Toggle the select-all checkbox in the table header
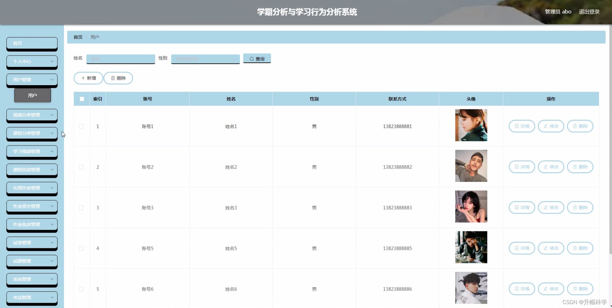Viewport: 612px width, 308px height. (x=82, y=99)
